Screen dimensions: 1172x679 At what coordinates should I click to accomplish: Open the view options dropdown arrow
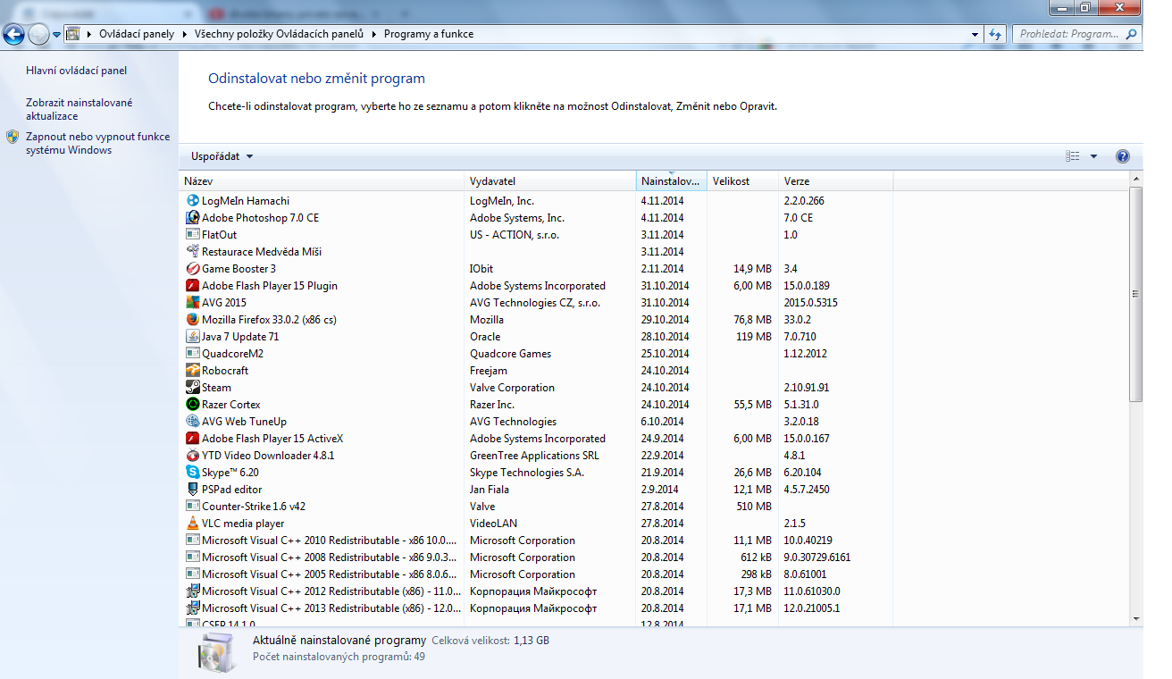point(1093,156)
